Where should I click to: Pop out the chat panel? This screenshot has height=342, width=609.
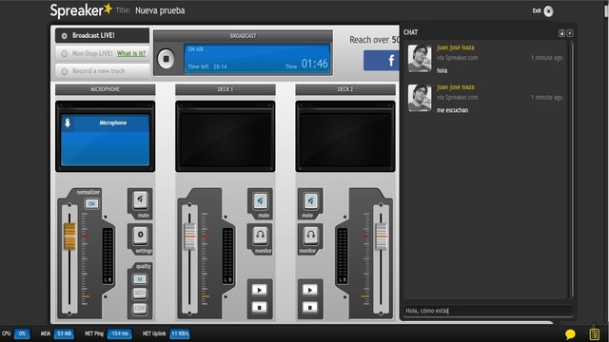[x=561, y=33]
